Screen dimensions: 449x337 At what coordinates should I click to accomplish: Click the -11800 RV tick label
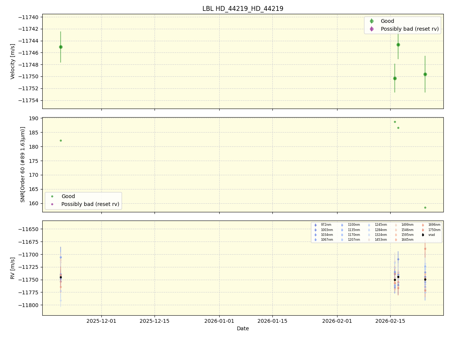coord(28,305)
